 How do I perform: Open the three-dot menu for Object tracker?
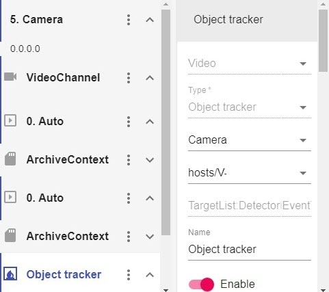pyautogui.click(x=129, y=275)
